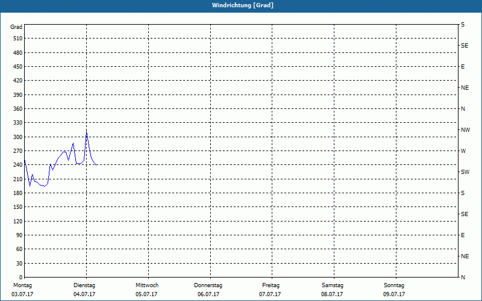This screenshot has width=482, height=301.
Task: Click the 'SE' compass label just below the 480 gridline
Action: click(x=465, y=46)
